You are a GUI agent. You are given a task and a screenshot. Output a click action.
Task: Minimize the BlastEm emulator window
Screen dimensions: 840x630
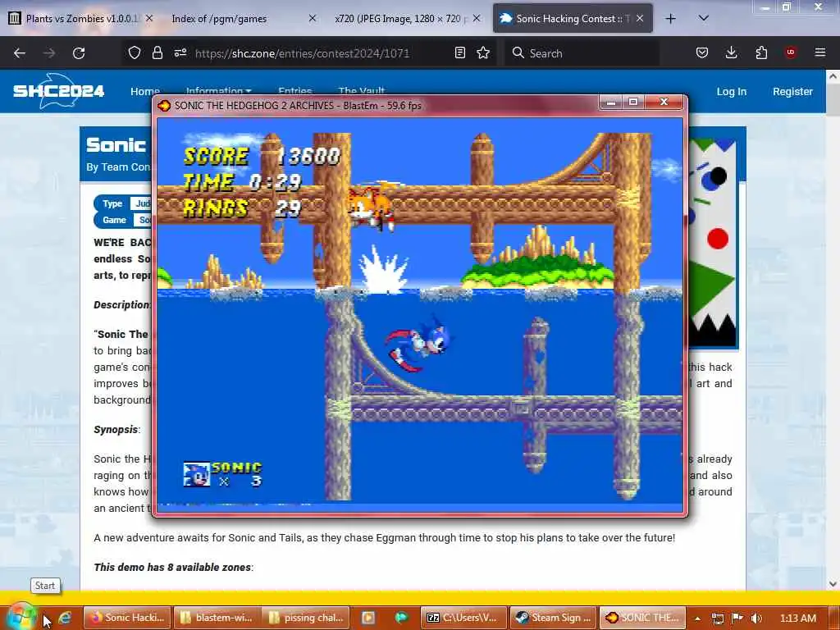click(x=610, y=102)
